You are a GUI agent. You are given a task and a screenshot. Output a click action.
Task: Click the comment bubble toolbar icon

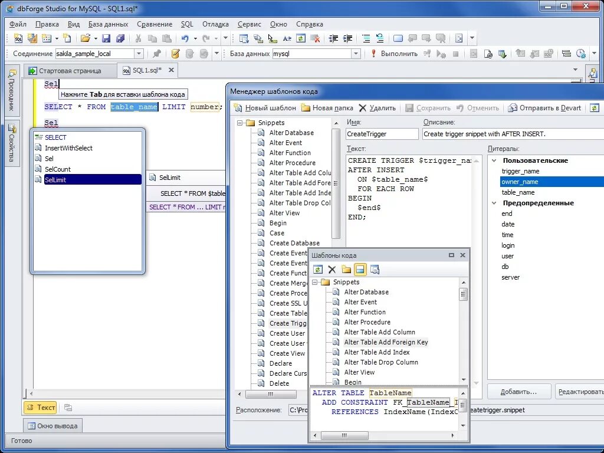398,38
